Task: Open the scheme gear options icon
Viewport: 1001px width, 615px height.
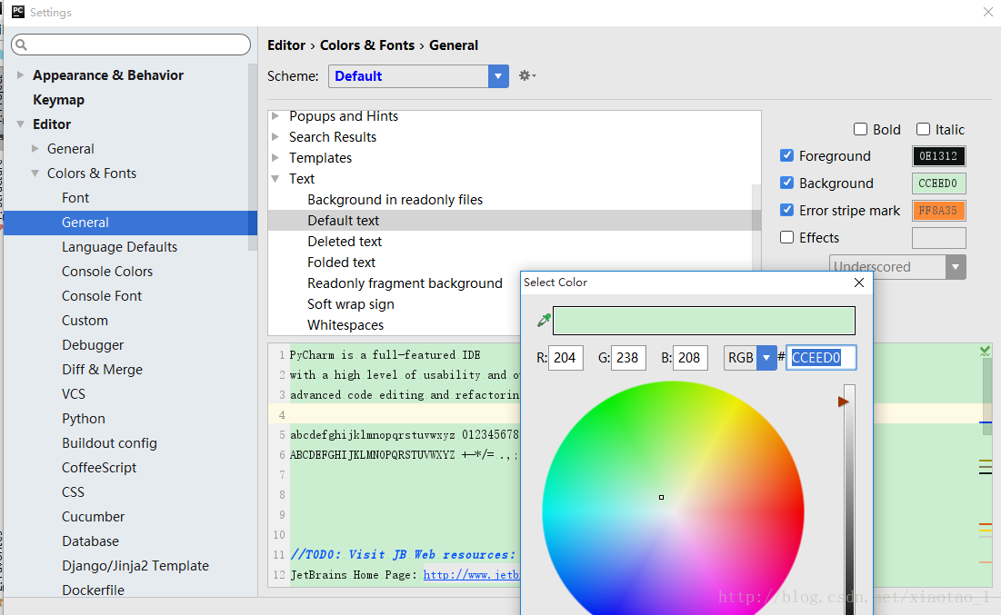Action: pos(526,76)
